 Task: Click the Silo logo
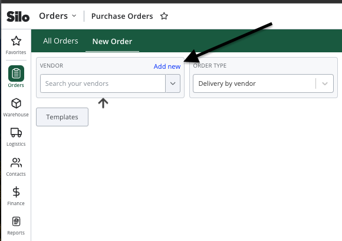point(18,16)
